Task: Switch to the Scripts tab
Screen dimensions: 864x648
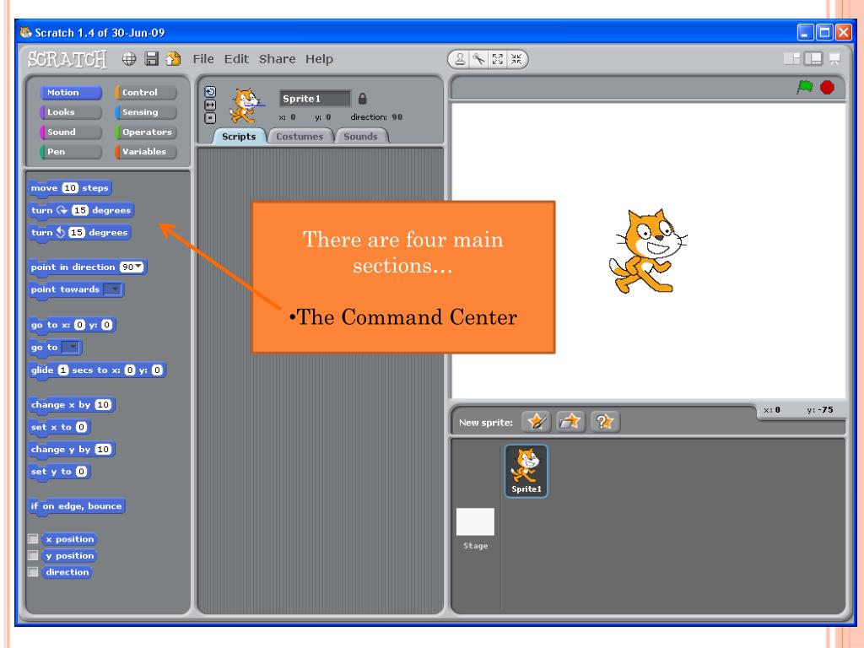Action: [x=239, y=136]
